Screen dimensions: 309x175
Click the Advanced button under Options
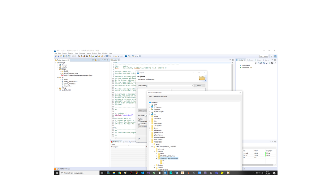(x=142, y=127)
